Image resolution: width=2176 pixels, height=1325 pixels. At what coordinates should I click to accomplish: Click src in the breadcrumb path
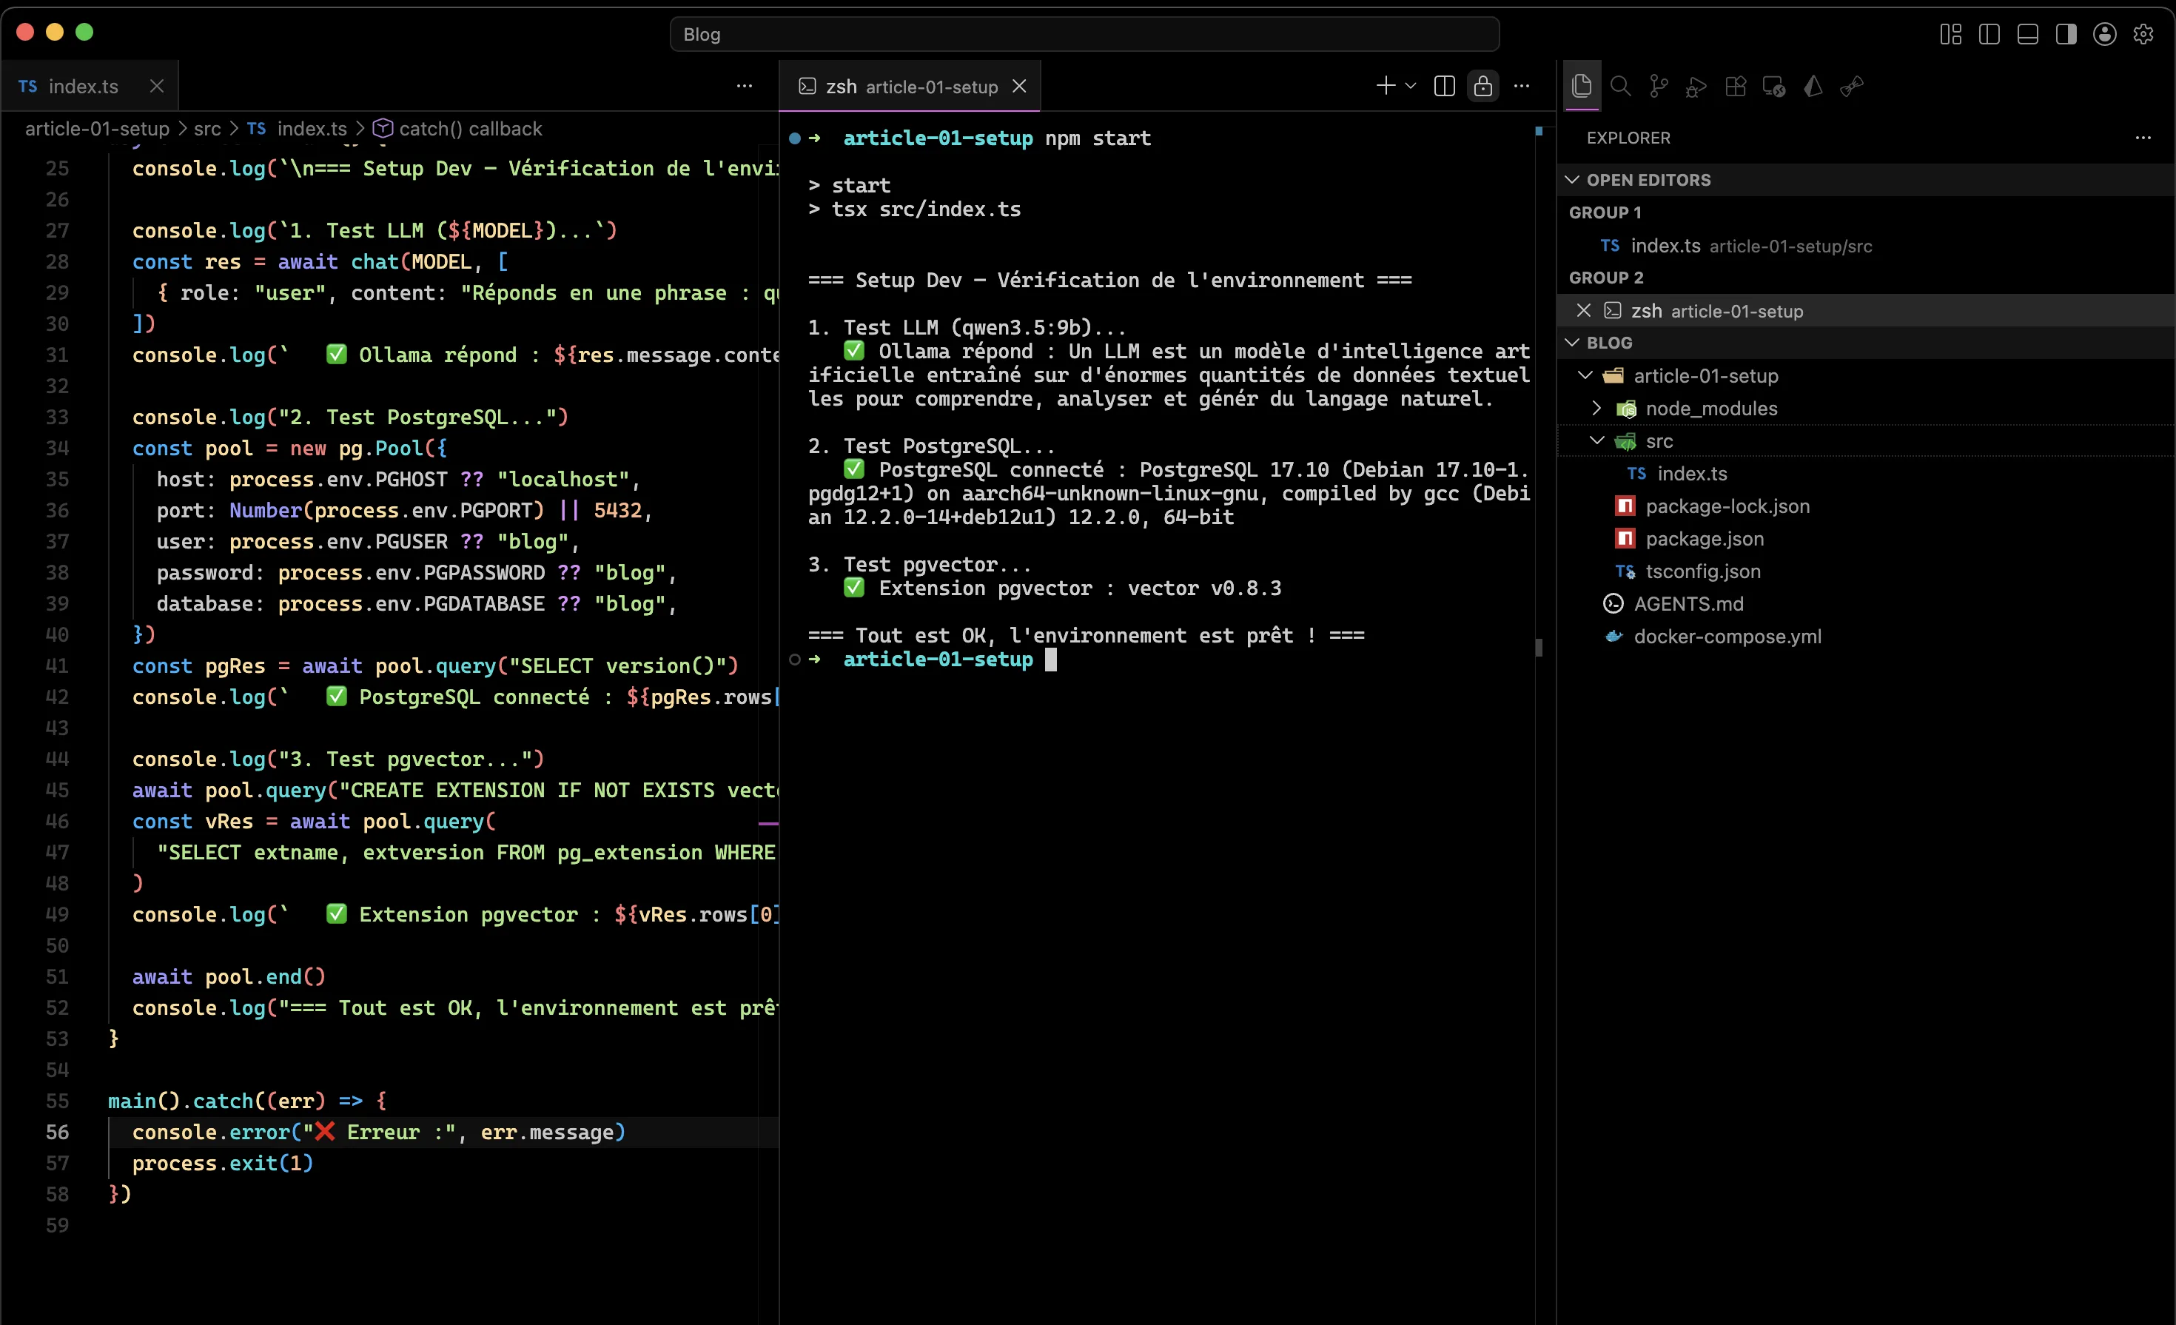[207, 128]
